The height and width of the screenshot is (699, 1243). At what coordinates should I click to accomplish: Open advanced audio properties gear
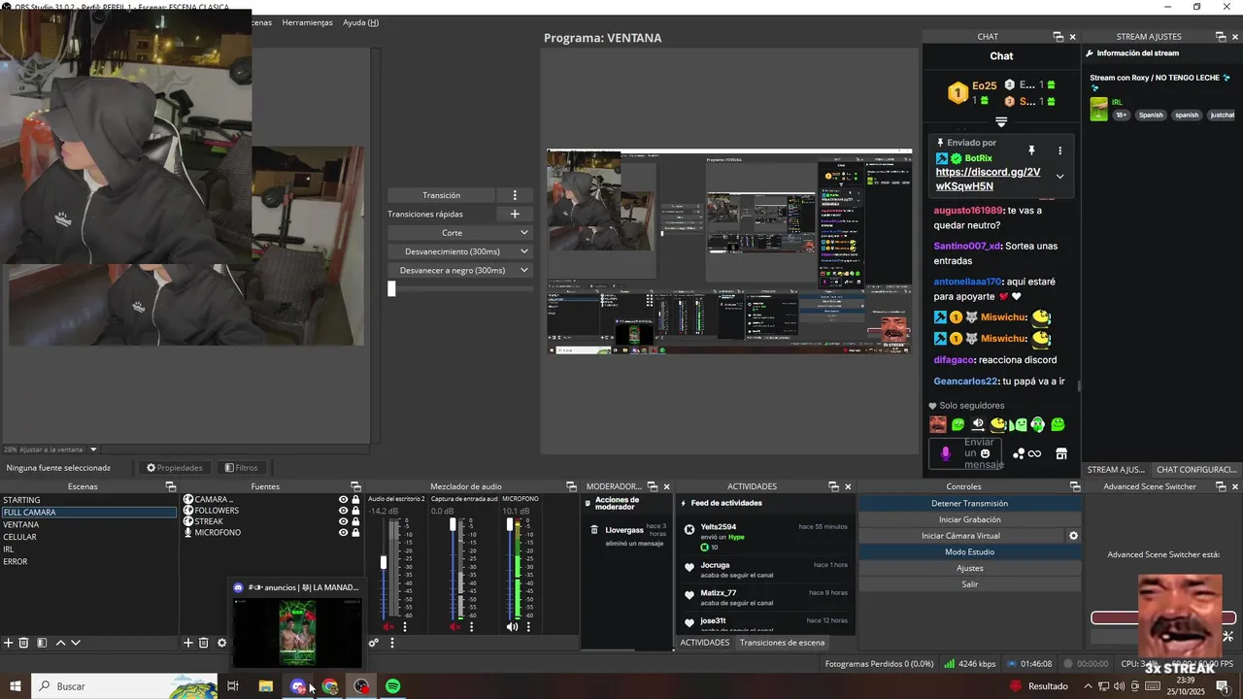pyautogui.click(x=374, y=643)
